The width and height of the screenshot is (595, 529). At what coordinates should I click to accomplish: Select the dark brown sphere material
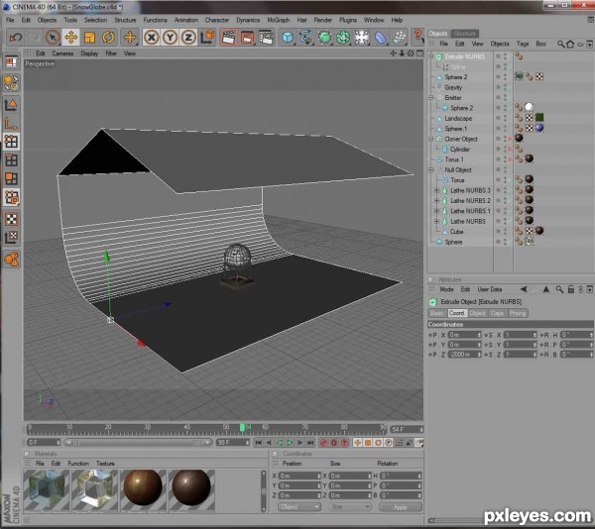[191, 491]
